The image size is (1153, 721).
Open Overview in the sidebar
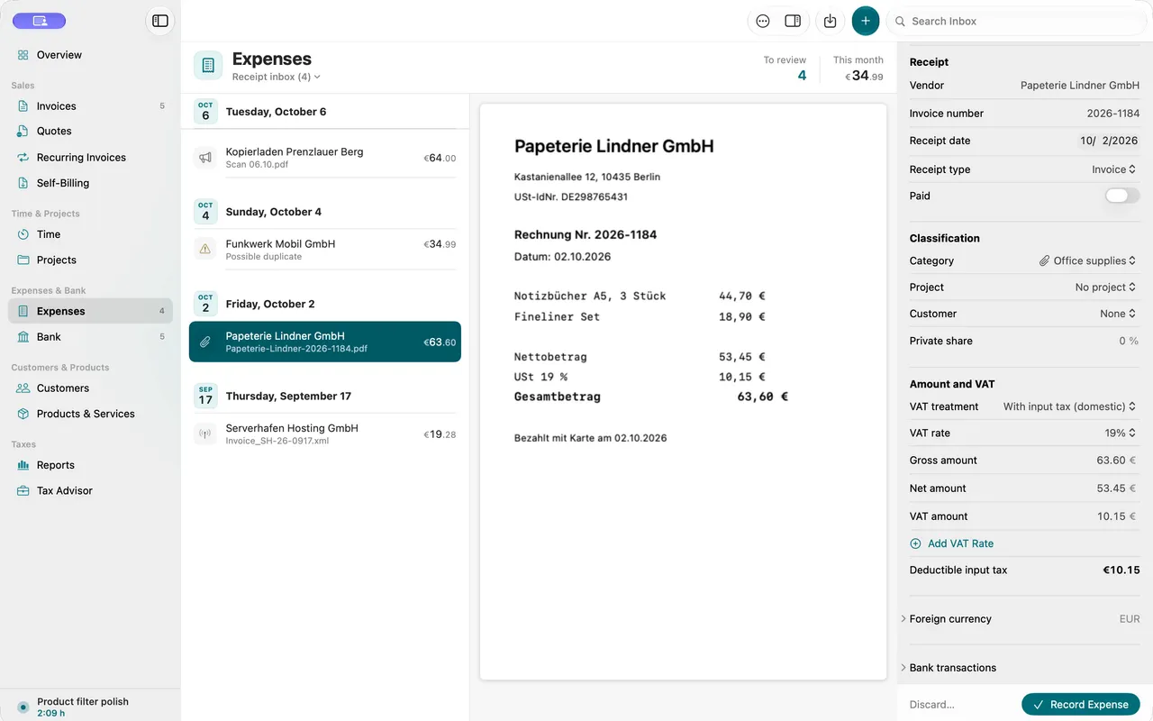pyautogui.click(x=90, y=55)
